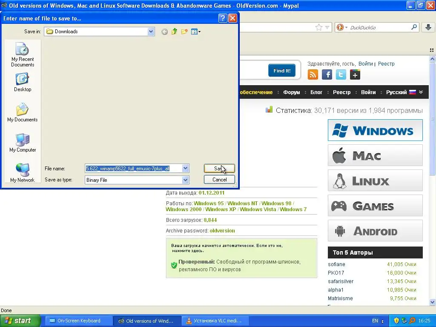436x327 pixels.
Task: Open My Network places in save dialog
Action: point(23,173)
